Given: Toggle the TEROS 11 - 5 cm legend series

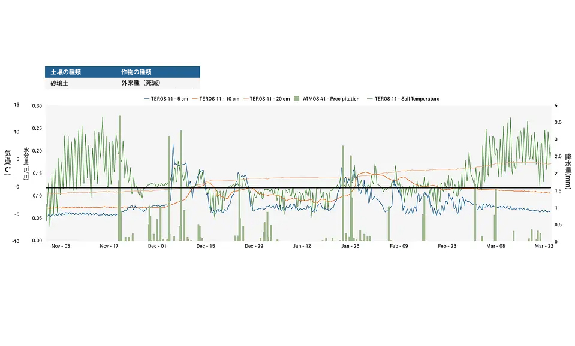Looking at the screenshot, I should (x=166, y=99).
